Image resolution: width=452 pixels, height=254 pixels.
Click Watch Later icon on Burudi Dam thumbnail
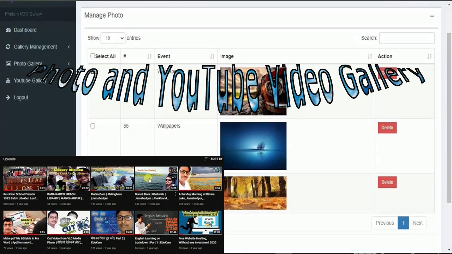174,170
